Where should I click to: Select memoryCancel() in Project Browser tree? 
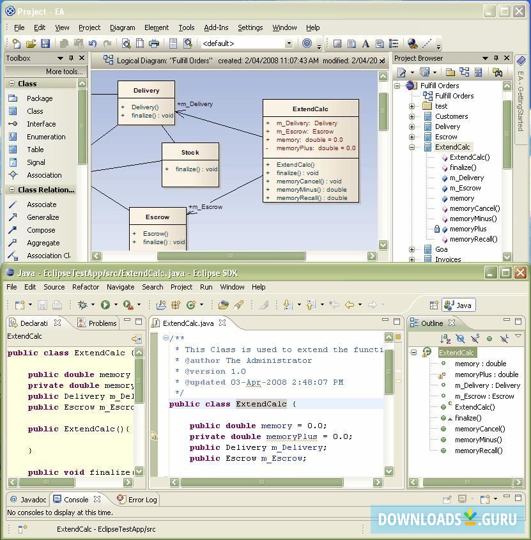(475, 209)
